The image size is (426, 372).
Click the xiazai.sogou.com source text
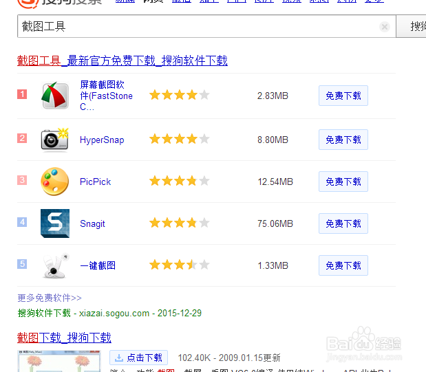[114, 313]
